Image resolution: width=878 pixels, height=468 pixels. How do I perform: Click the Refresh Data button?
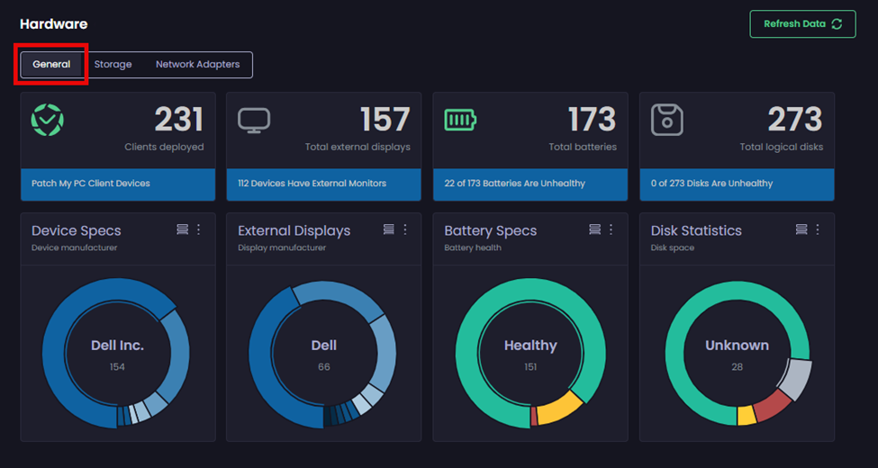pyautogui.click(x=802, y=24)
